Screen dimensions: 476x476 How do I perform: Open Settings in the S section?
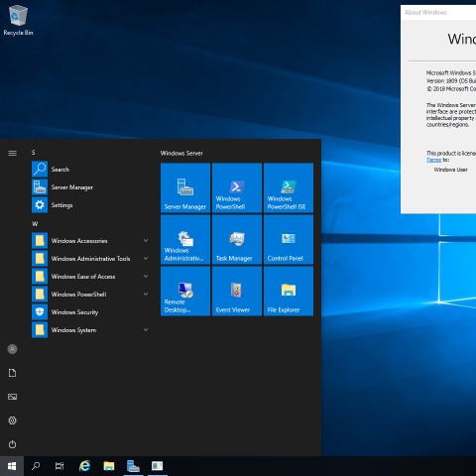click(90, 205)
